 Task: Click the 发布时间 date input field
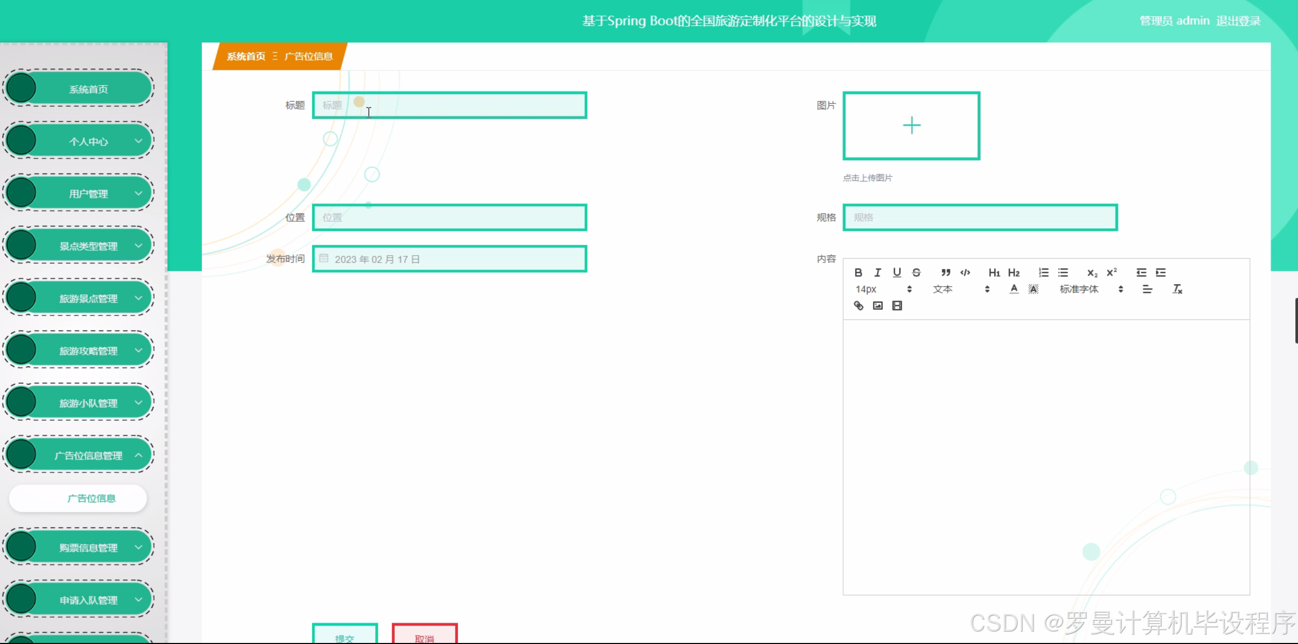449,259
